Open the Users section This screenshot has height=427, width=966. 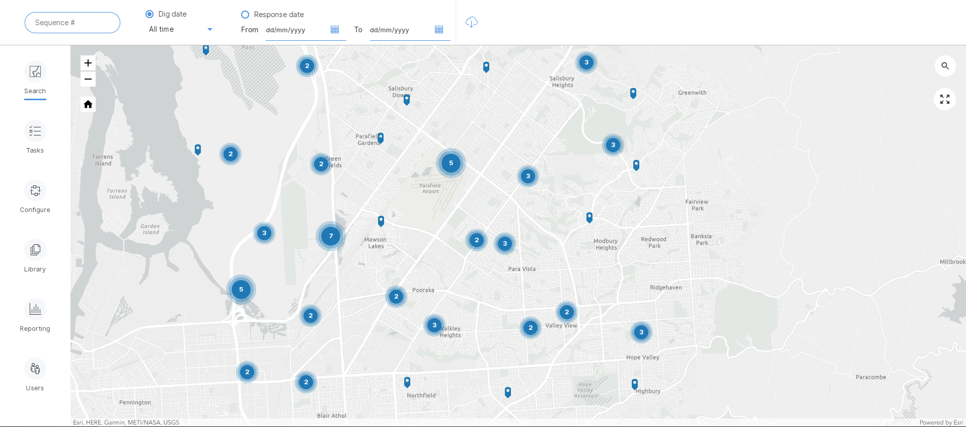pos(35,375)
